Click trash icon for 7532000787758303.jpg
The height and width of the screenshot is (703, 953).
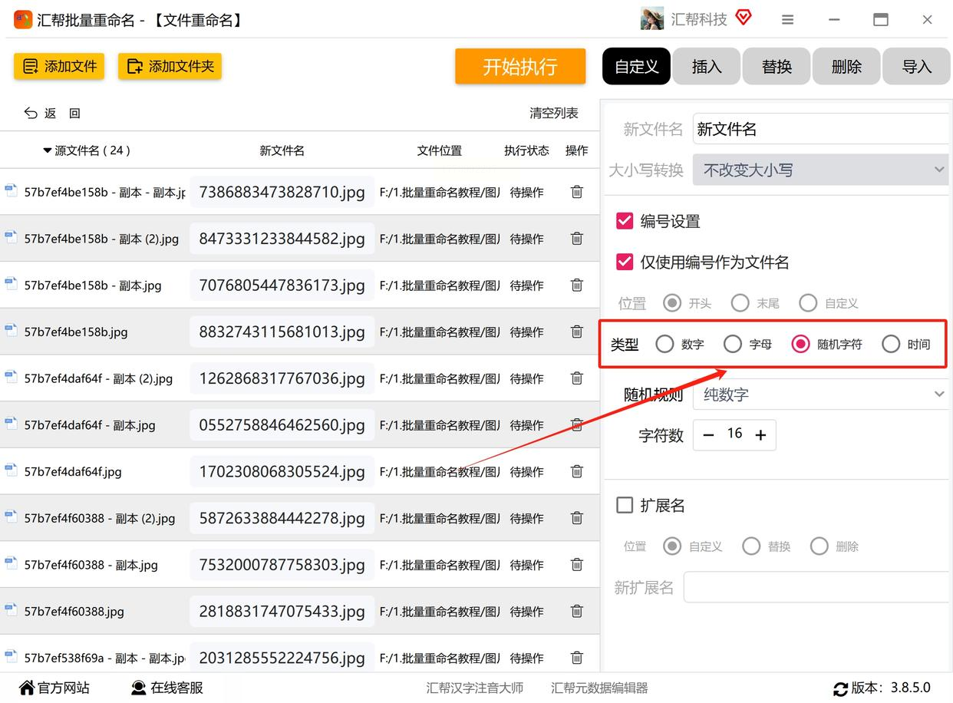point(577,565)
